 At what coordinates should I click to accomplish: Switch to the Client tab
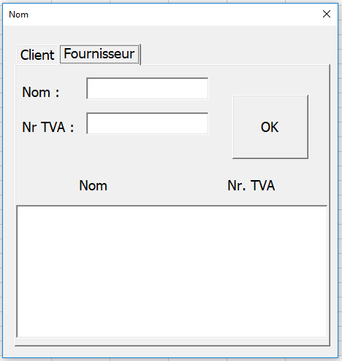37,55
